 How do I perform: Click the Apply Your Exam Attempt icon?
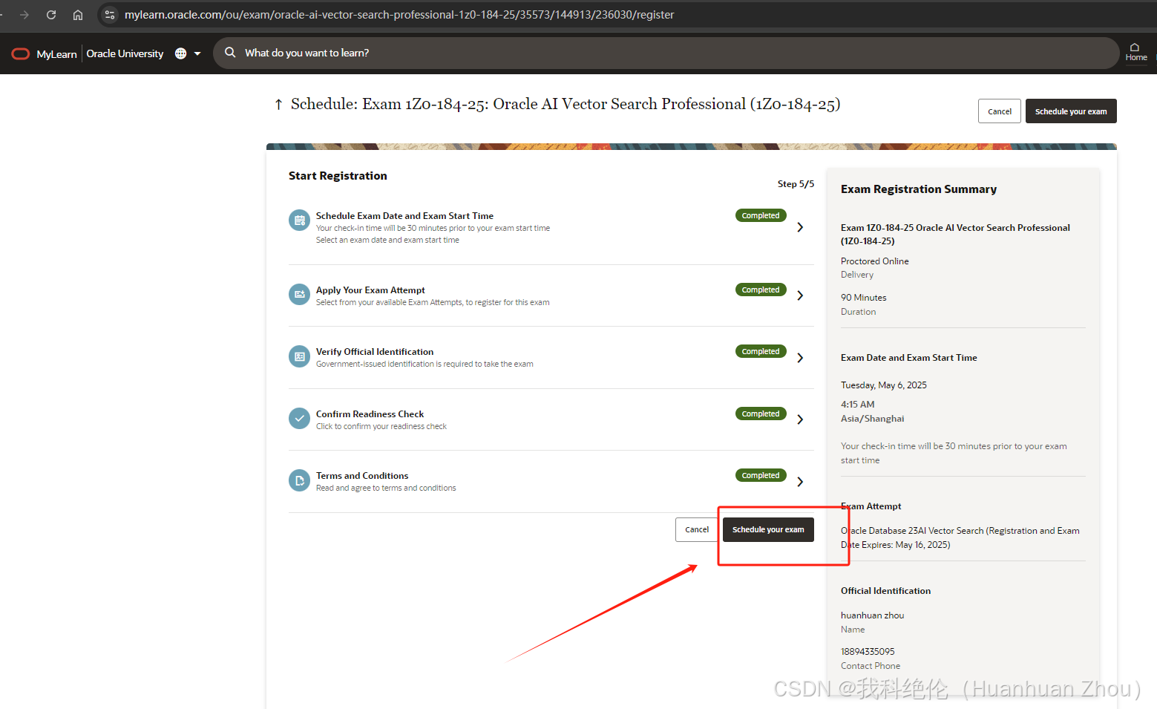point(299,295)
